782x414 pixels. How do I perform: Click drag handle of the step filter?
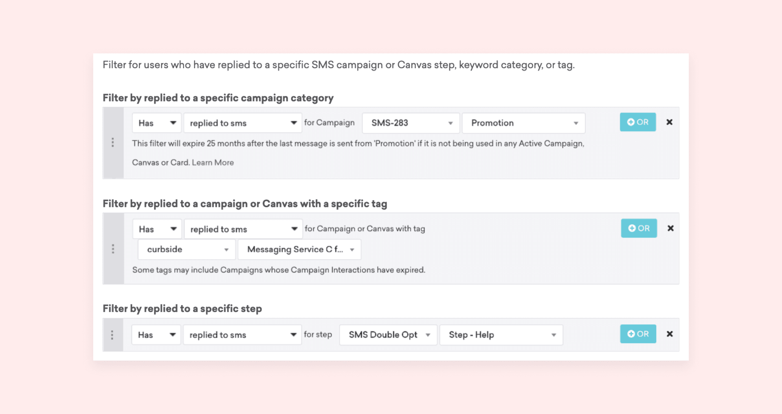[x=112, y=335]
